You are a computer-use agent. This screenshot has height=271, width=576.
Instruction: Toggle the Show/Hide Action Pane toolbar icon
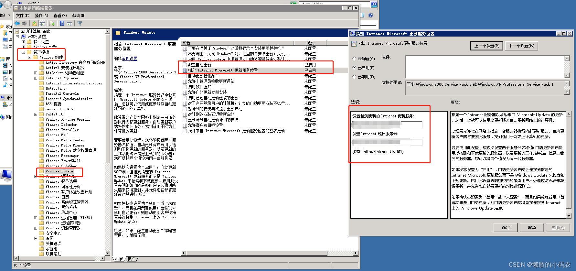[x=69, y=23]
